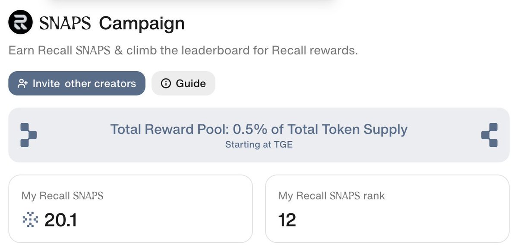
Task: Click the My Recall SNAPS label
Action: click(63, 196)
